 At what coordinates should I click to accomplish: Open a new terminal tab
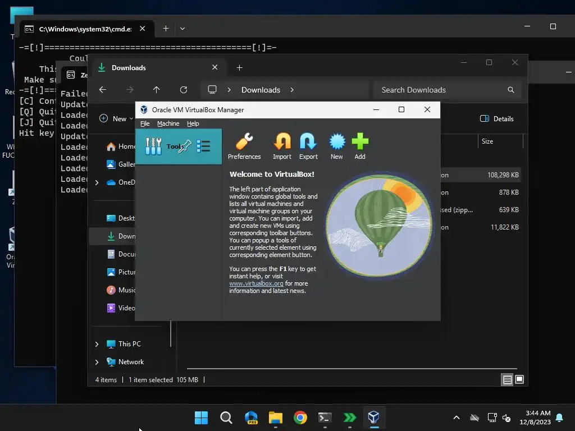[166, 29]
